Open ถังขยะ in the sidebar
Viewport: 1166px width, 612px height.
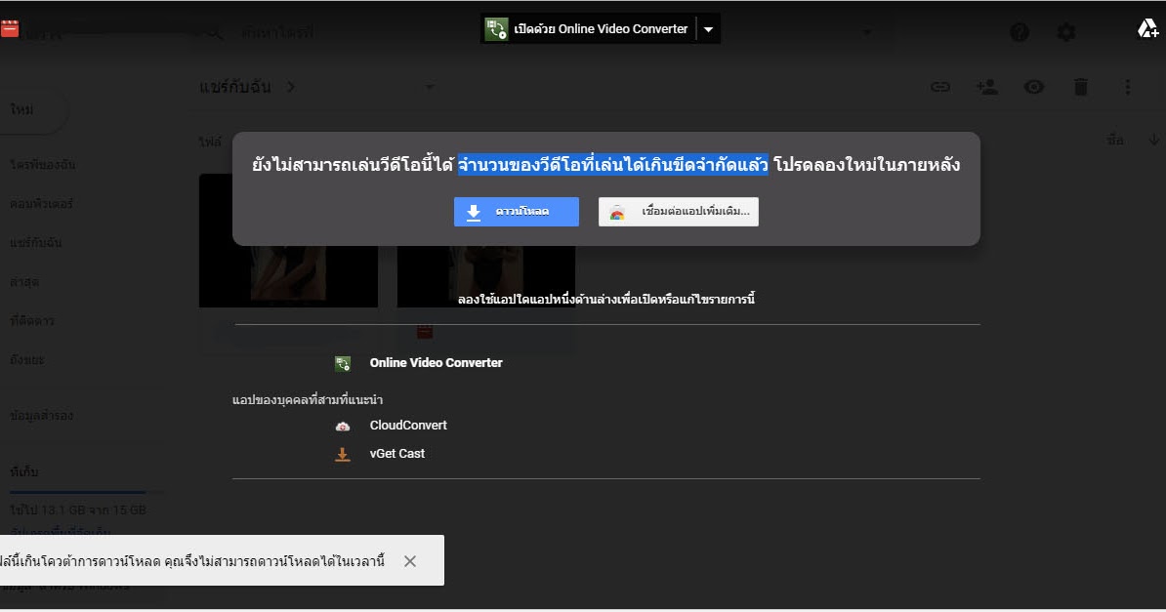click(27, 360)
